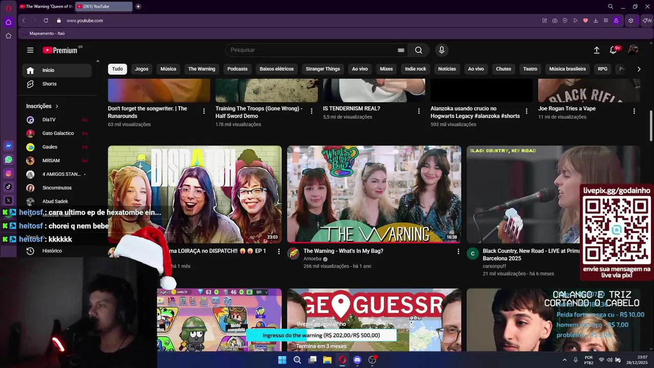Open options for Half Sword Demo video

pos(312,111)
